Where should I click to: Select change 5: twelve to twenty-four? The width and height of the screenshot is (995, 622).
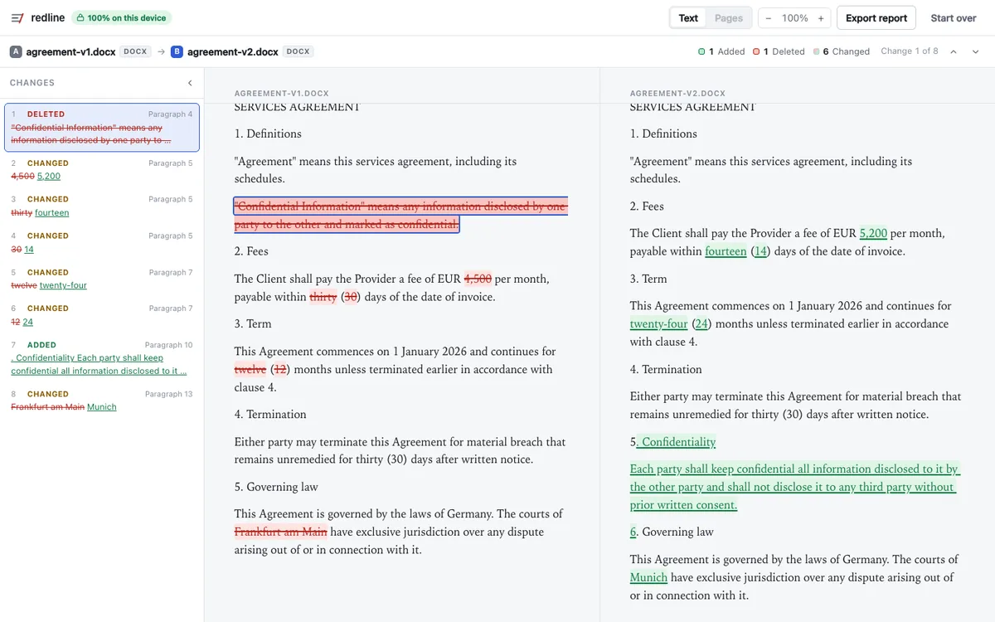coord(102,279)
